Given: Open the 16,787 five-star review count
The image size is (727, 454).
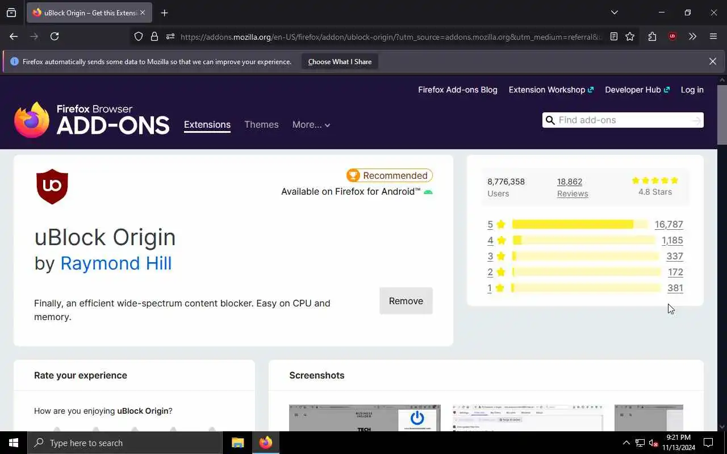Looking at the screenshot, I should pyautogui.click(x=668, y=224).
